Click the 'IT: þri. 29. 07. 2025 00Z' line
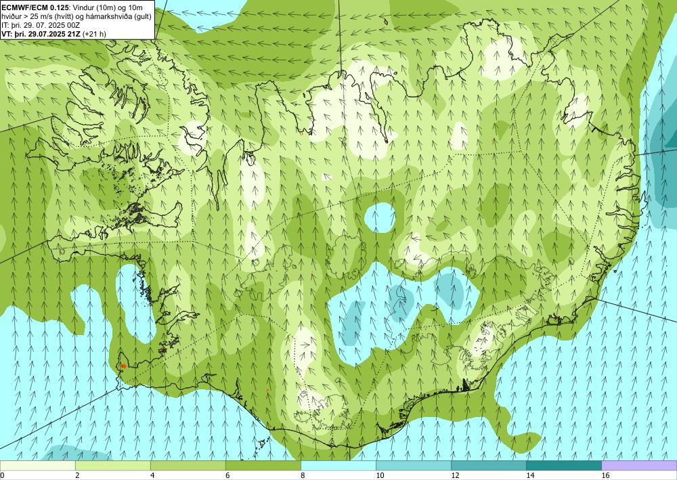 click(x=41, y=24)
